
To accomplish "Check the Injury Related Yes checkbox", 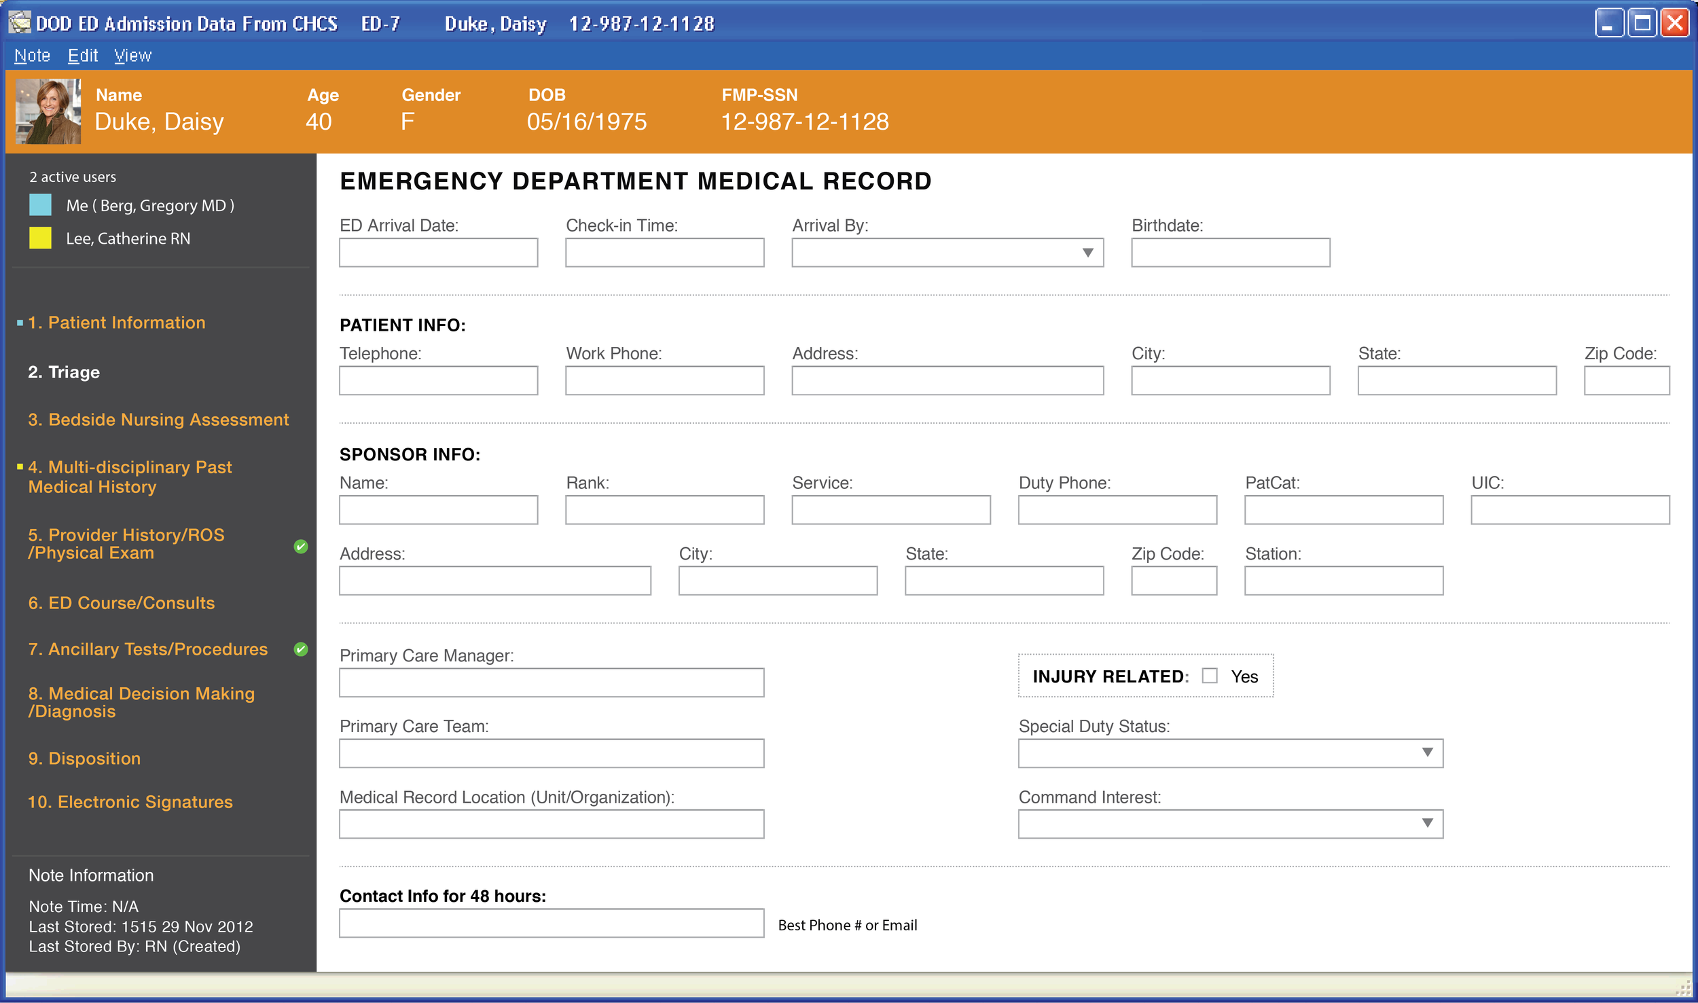I will click(1209, 676).
